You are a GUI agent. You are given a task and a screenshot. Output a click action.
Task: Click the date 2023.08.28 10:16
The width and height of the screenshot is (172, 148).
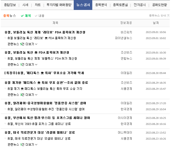156,124
